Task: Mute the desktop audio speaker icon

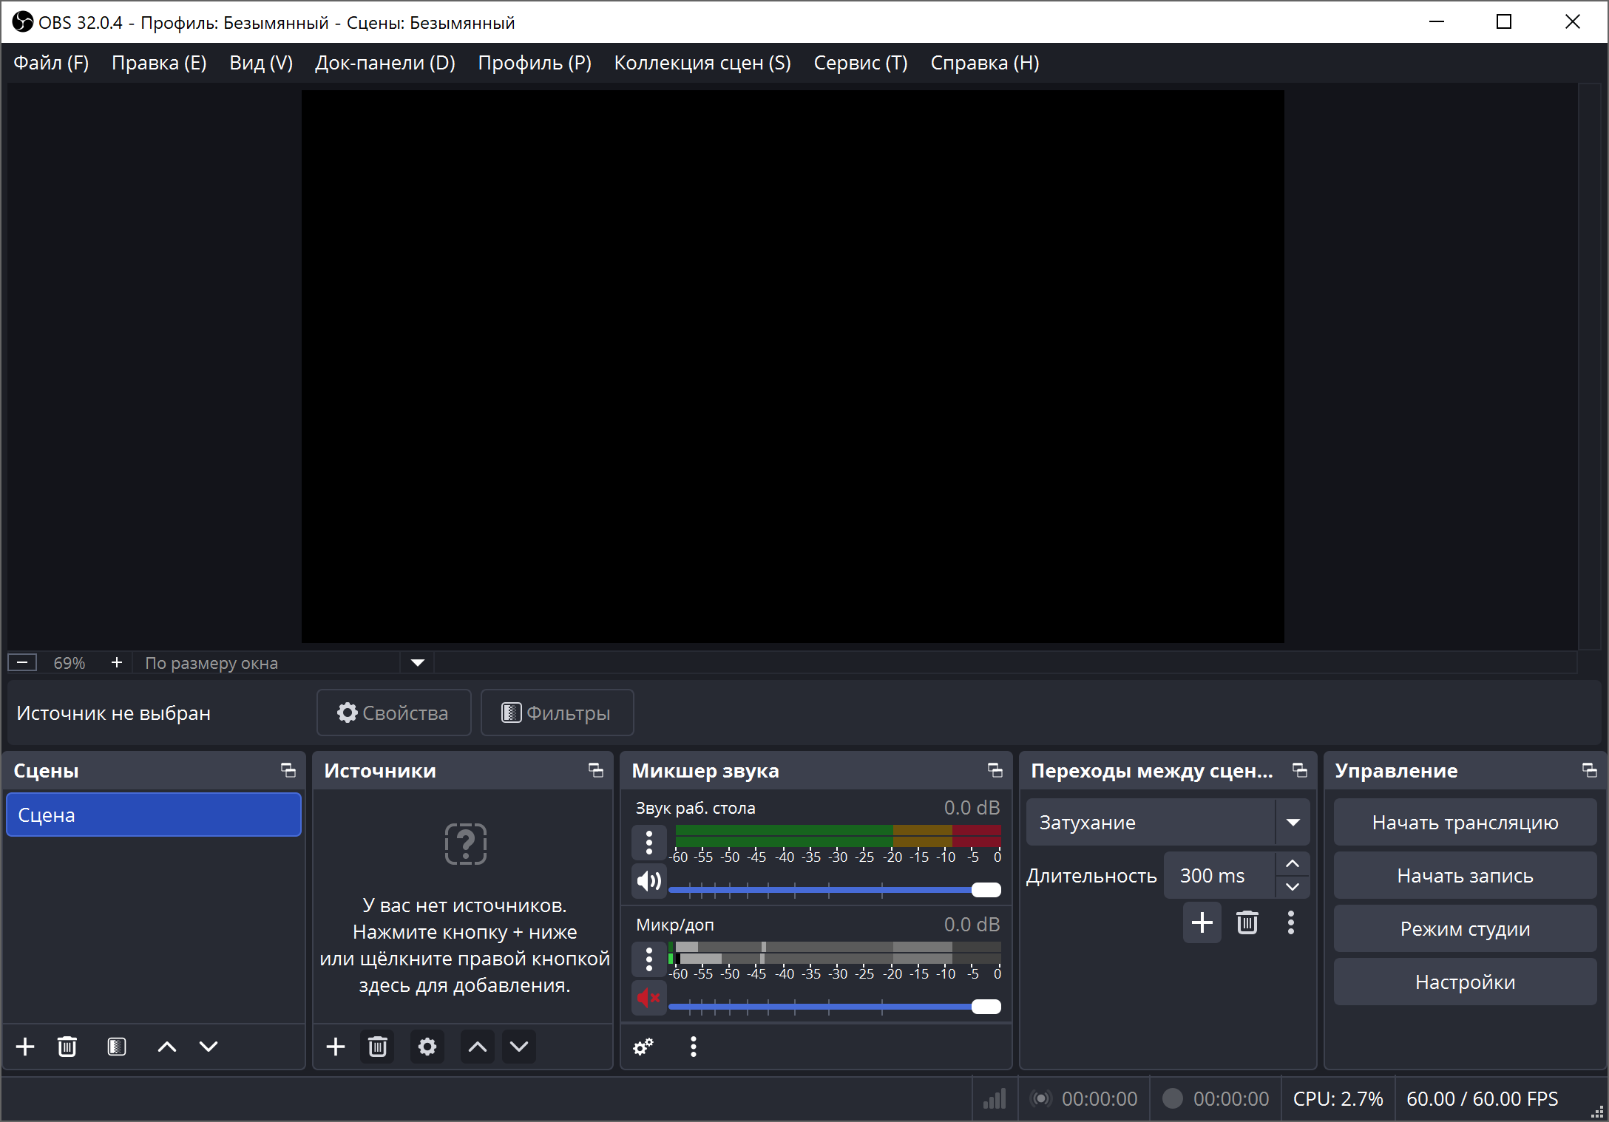Action: (x=649, y=880)
